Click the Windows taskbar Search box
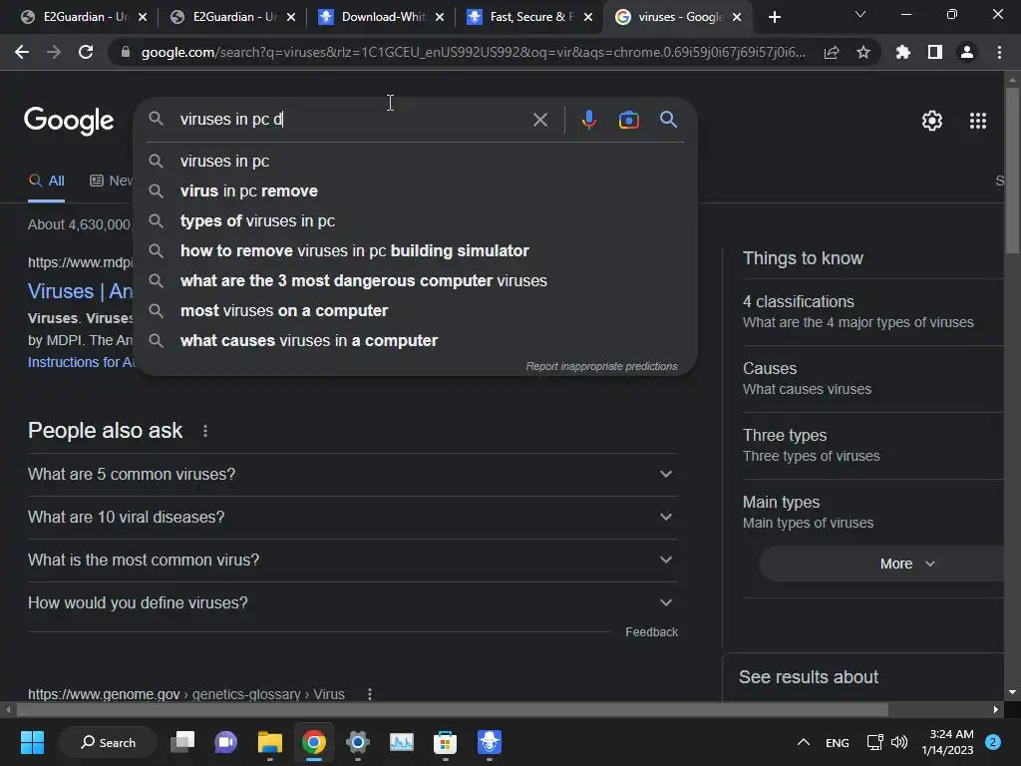Screen dimensions: 1021x766 [108, 742]
